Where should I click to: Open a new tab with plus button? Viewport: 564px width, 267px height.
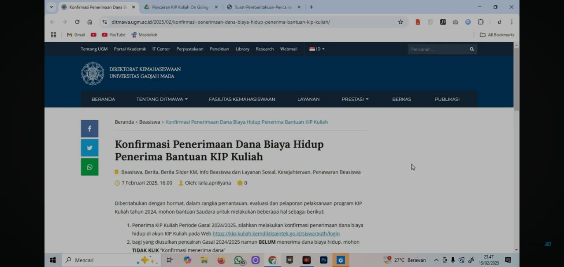pos(312,7)
